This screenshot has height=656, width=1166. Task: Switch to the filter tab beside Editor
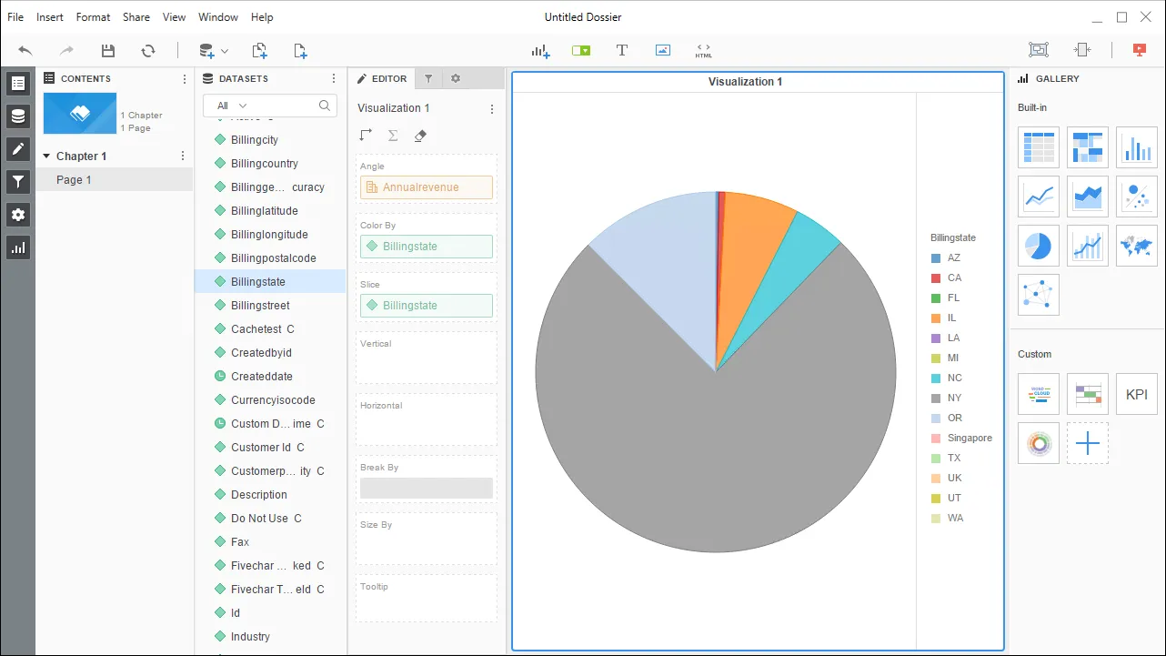click(427, 78)
